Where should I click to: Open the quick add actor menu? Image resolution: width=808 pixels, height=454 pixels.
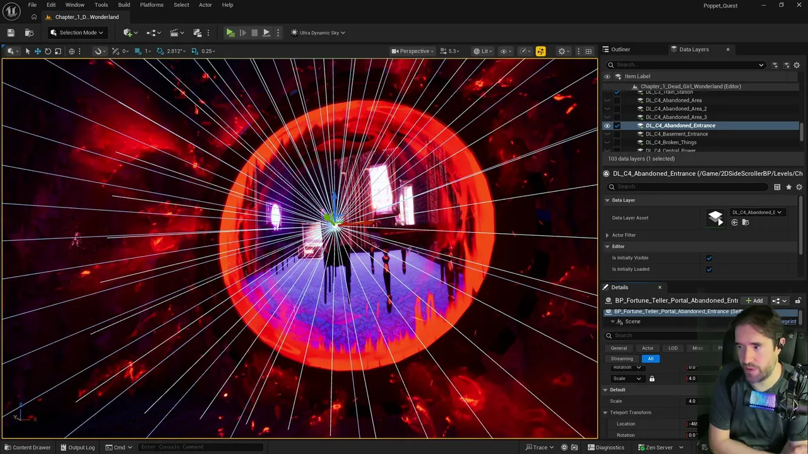click(131, 33)
